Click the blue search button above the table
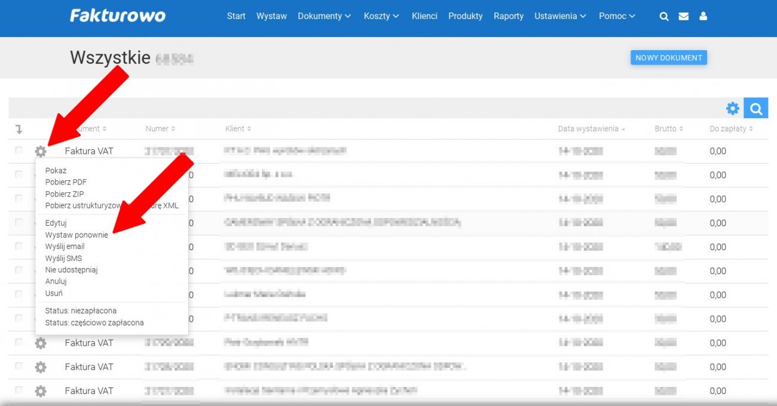This screenshot has height=406, width=777. click(x=755, y=109)
